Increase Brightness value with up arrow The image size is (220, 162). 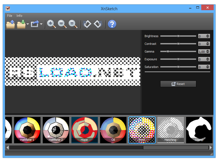pyautogui.click(x=208, y=35)
